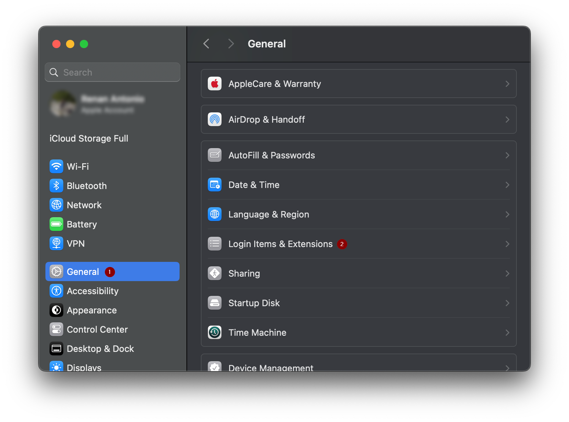Click the Desktop & Dock icon in sidebar
Screen dimensions: 569x422
(x=56, y=349)
